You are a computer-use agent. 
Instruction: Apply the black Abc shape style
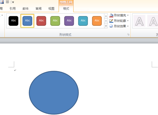(x=13, y=21)
